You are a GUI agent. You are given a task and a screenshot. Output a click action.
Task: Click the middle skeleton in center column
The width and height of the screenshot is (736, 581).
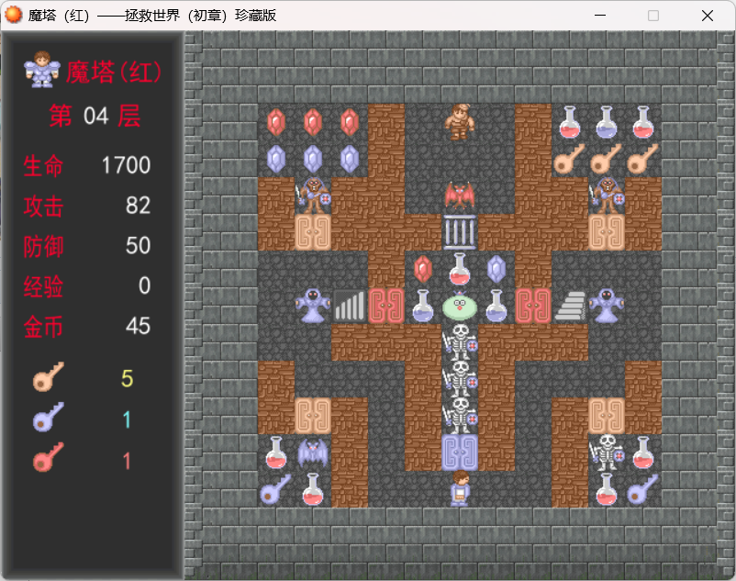coord(460,379)
